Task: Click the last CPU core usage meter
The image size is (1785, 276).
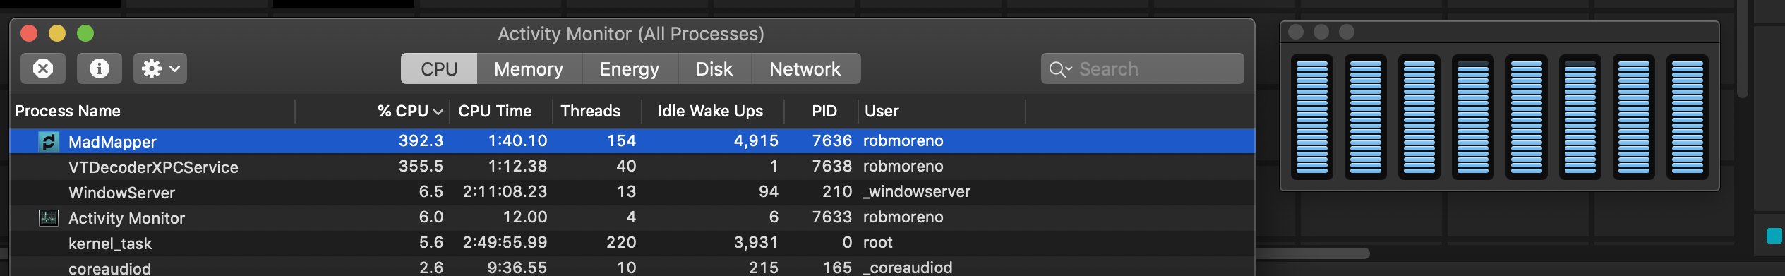Action: 1688,117
